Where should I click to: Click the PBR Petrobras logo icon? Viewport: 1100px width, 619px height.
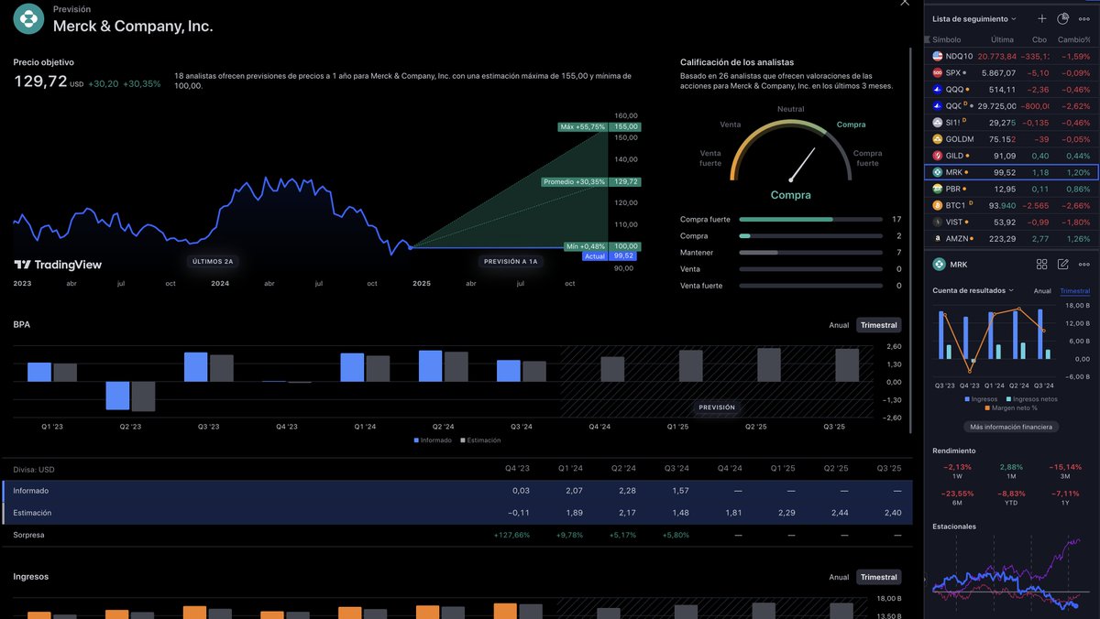pyautogui.click(x=937, y=189)
